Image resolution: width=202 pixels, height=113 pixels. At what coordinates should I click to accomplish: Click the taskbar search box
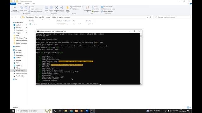[x=34, y=111]
